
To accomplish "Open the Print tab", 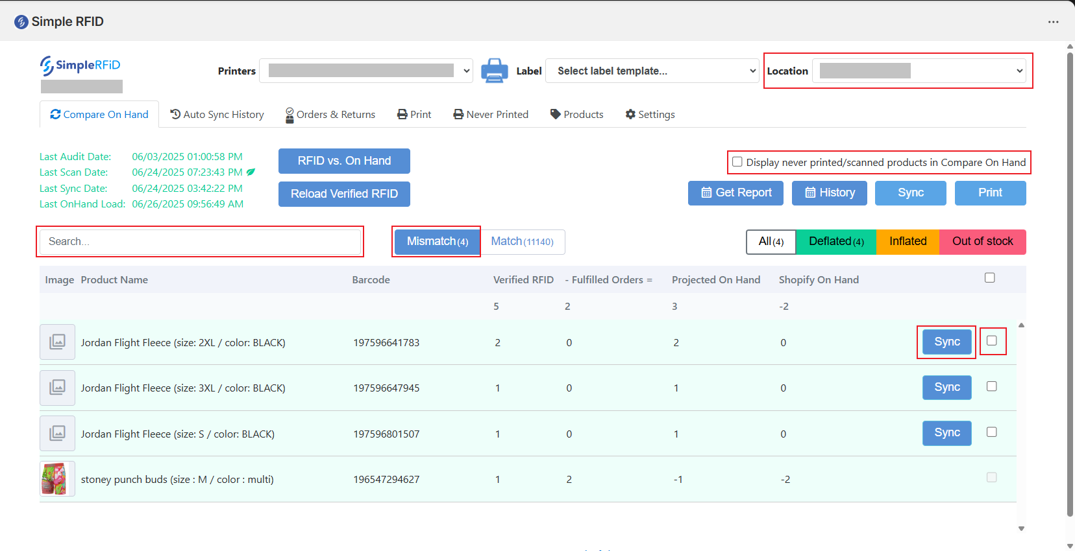I will click(x=414, y=114).
